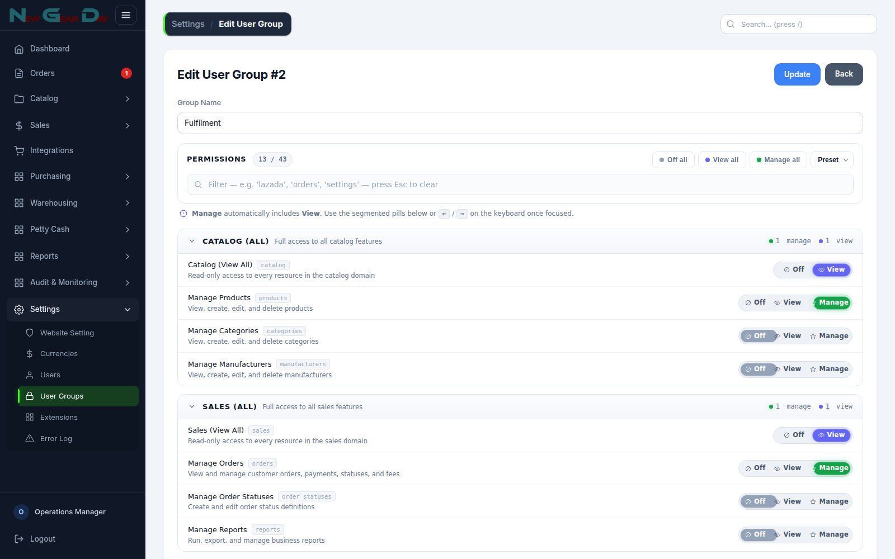The height and width of the screenshot is (559, 895).
Task: Click the Users person icon
Action: pos(30,375)
